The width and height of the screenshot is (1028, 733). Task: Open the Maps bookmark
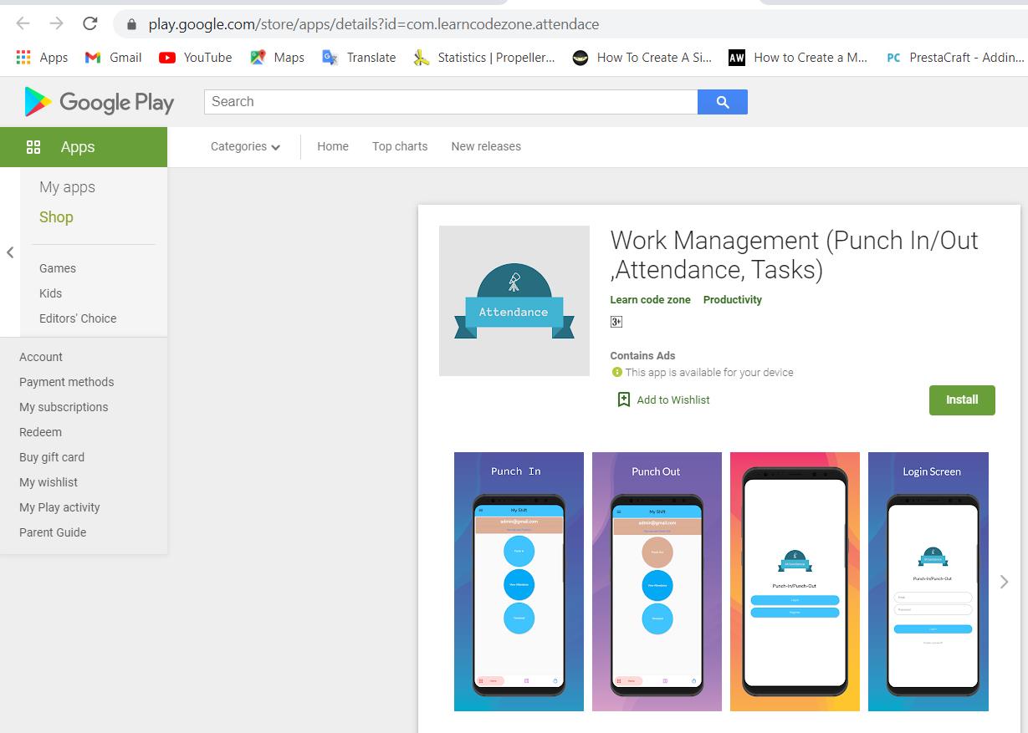[277, 58]
